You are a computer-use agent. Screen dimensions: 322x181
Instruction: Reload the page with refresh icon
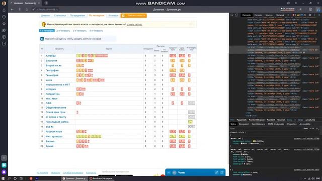click(x=27, y=10)
